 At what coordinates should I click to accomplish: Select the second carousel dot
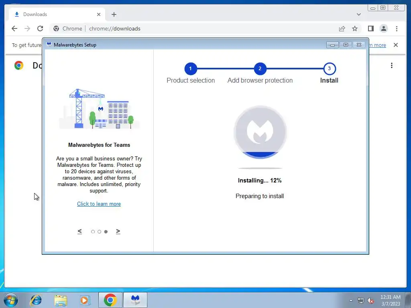pyautogui.click(x=100, y=231)
